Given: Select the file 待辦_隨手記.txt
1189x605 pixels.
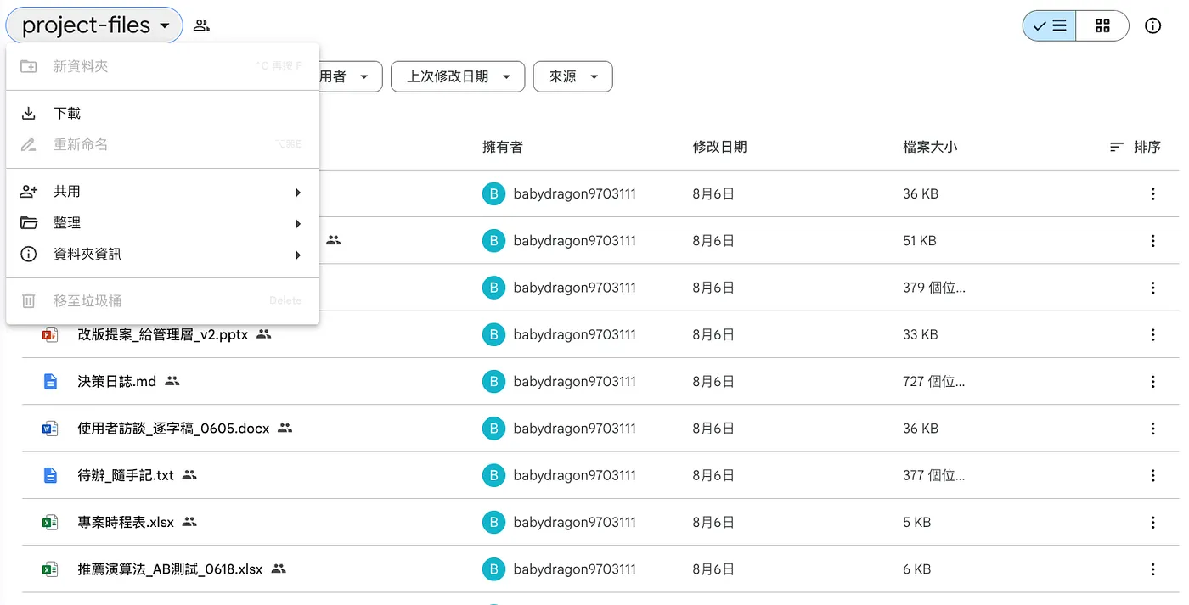Looking at the screenshot, I should click(x=126, y=475).
